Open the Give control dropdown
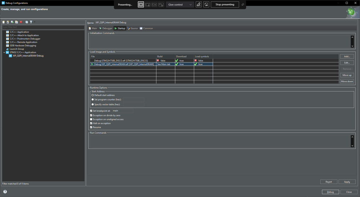Image resolution: width=360 pixels, height=197 pixels. [180, 5]
